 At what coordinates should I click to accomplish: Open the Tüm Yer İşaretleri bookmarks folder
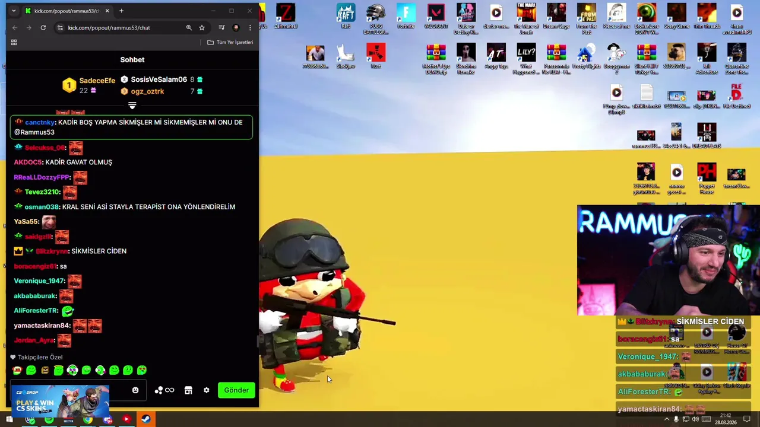pyautogui.click(x=230, y=42)
